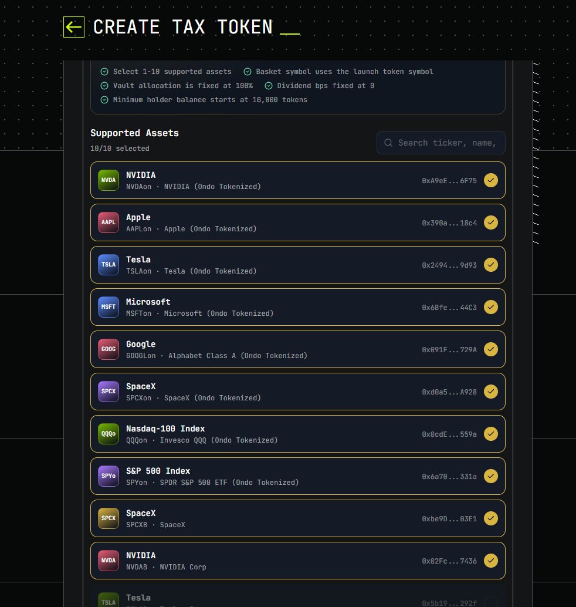Click the Apple asset name
Screen dimensions: 576x607
click(138, 218)
